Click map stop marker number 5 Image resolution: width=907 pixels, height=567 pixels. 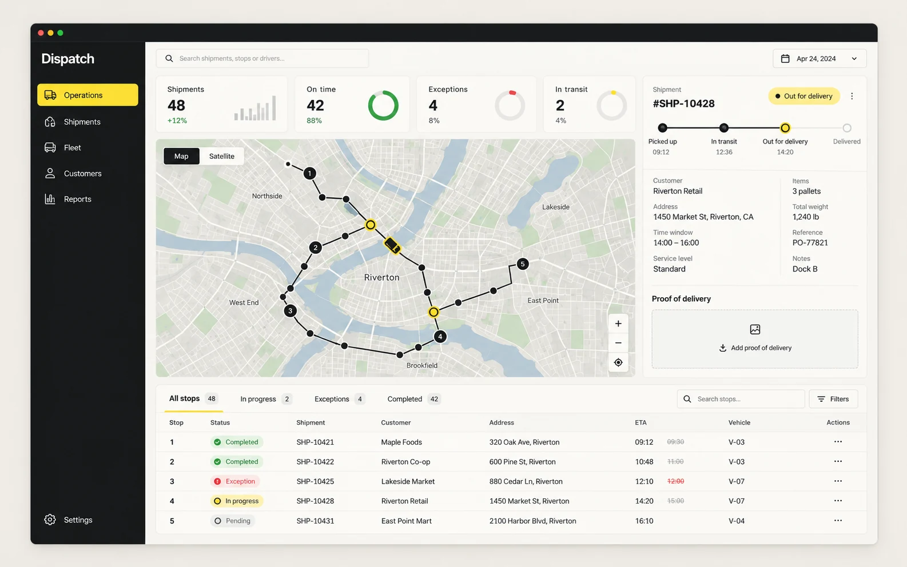(x=523, y=264)
